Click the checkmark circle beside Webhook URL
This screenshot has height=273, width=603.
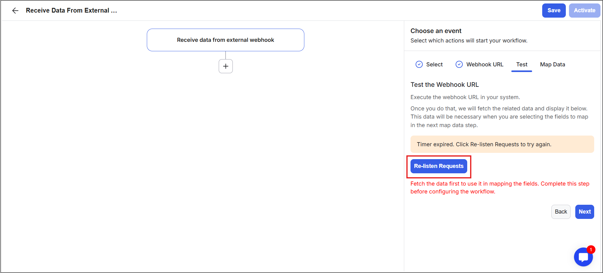click(x=459, y=64)
